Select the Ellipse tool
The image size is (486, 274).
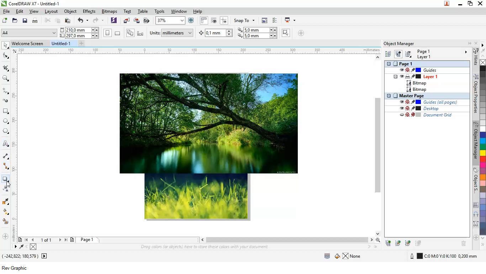(x=5, y=121)
